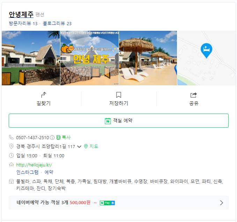This screenshot has width=237, height=222.
Task: Save place with the 저장하기 bookmark icon
Action: coord(119,95)
